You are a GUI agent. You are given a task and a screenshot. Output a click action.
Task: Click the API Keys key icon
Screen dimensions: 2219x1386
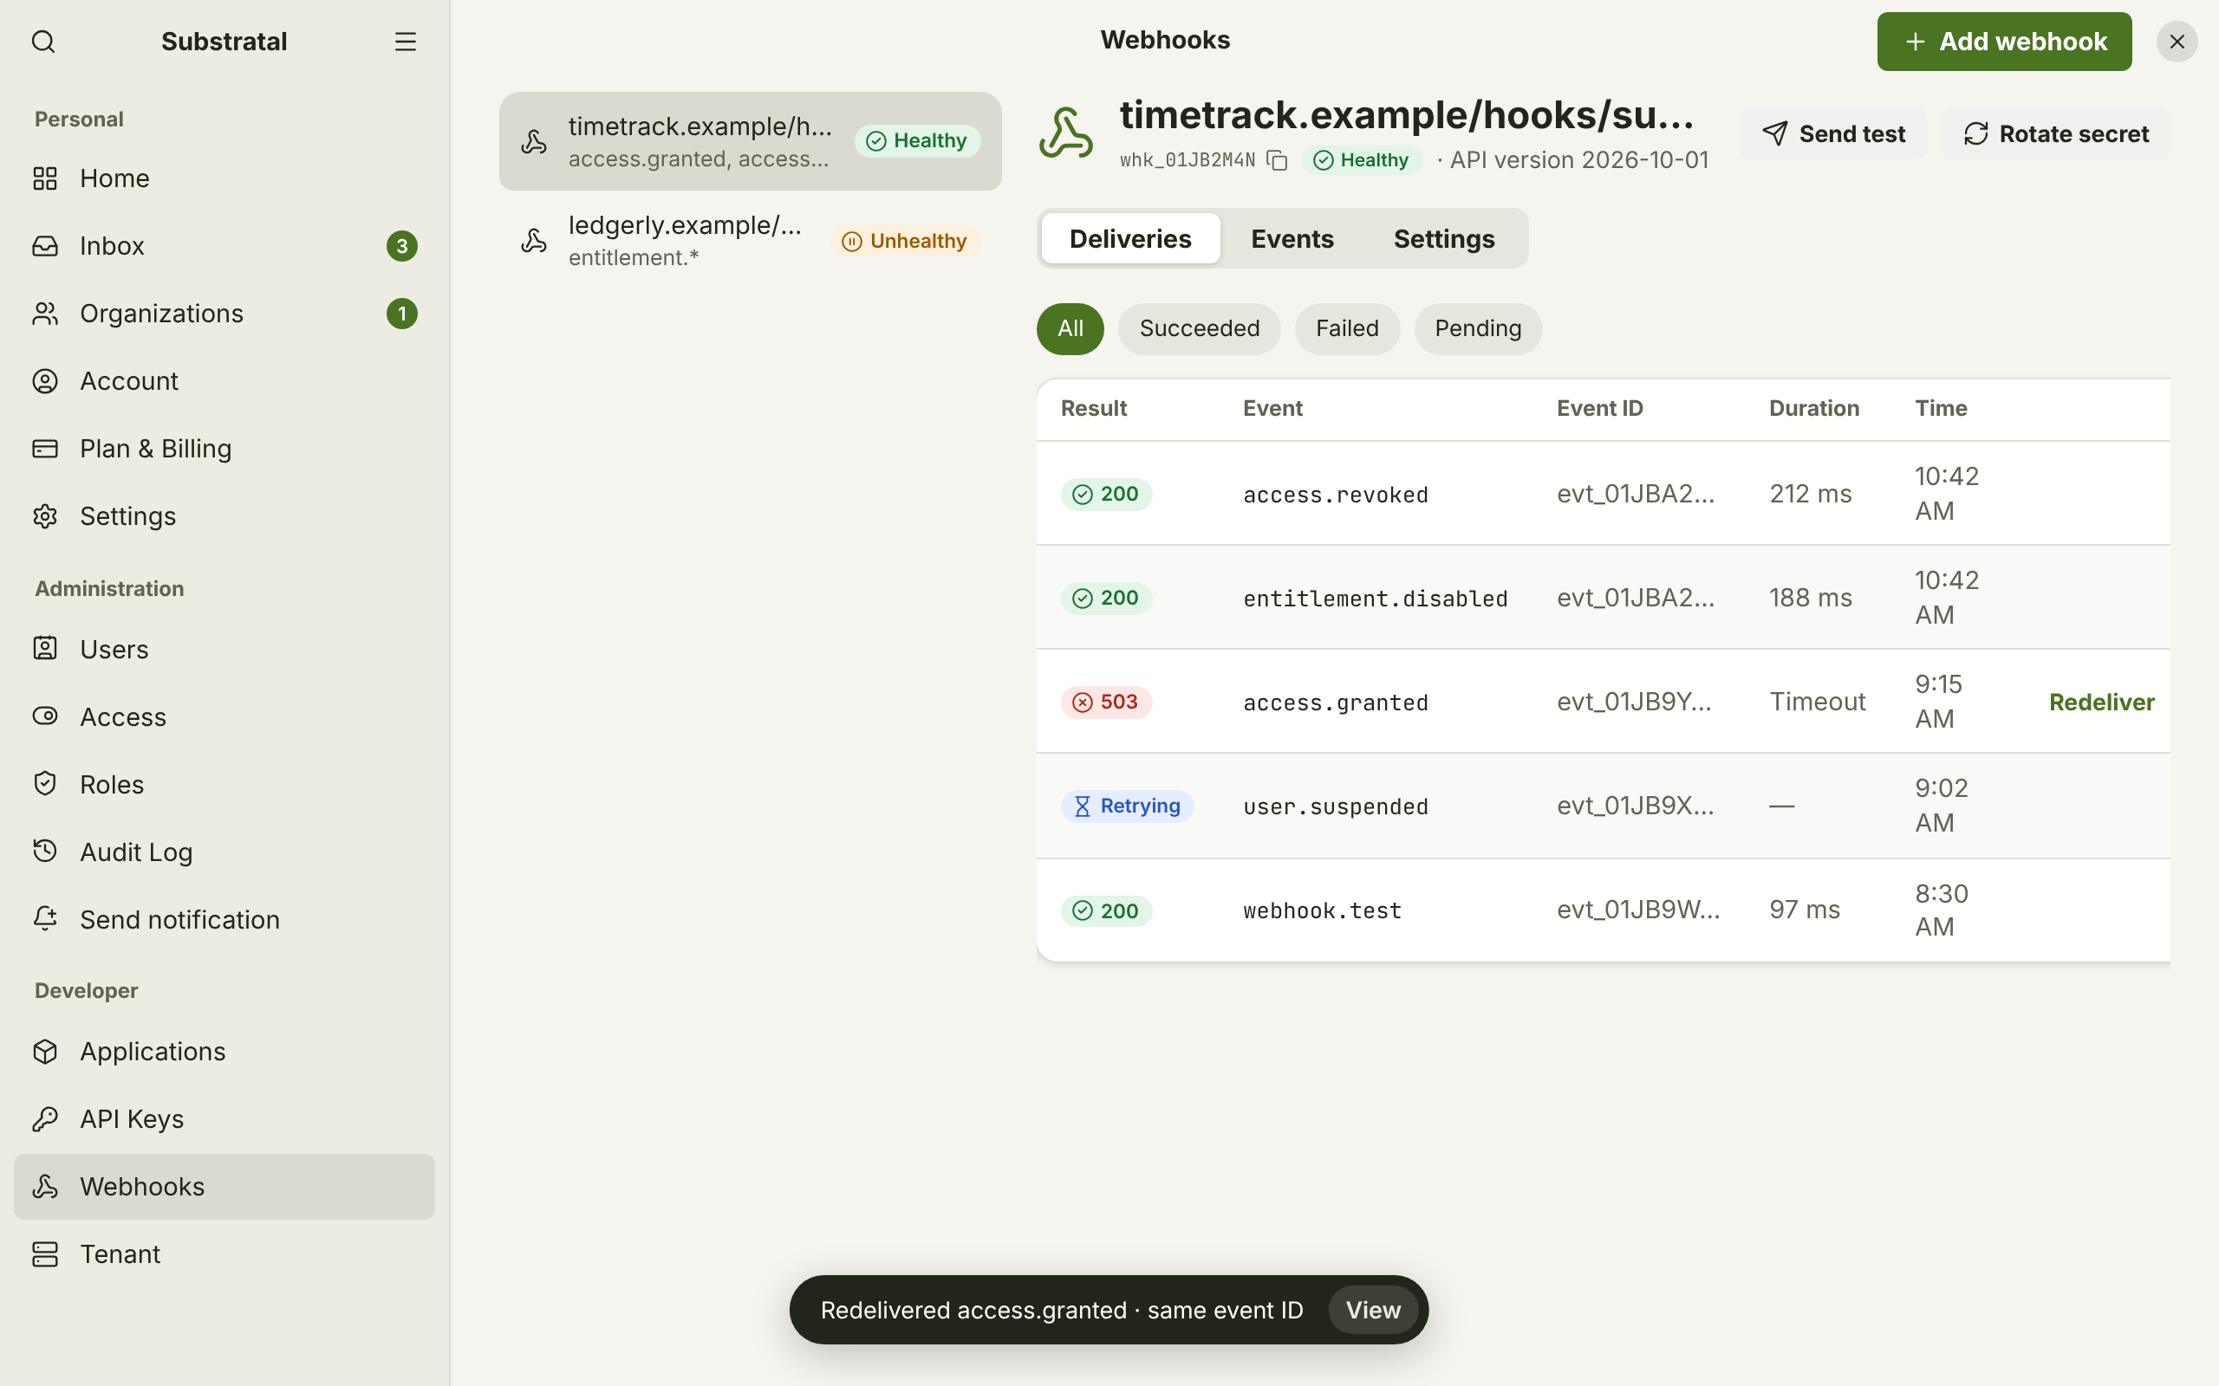[x=45, y=1118]
